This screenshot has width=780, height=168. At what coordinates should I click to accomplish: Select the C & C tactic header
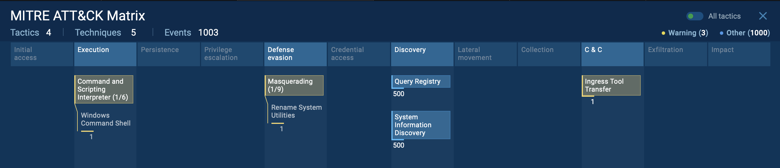point(612,54)
